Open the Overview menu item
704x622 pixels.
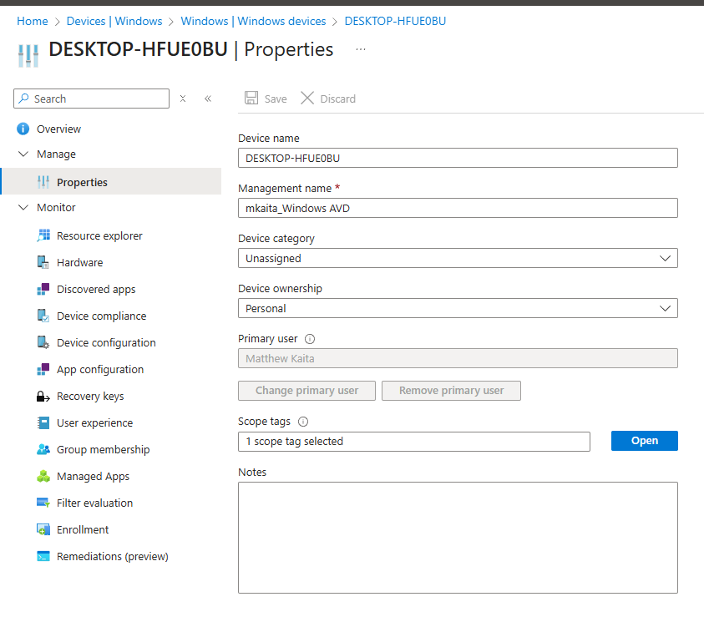[58, 129]
